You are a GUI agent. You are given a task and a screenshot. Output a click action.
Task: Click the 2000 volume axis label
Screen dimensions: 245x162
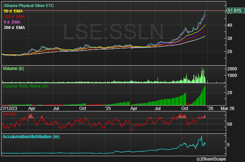point(232,69)
